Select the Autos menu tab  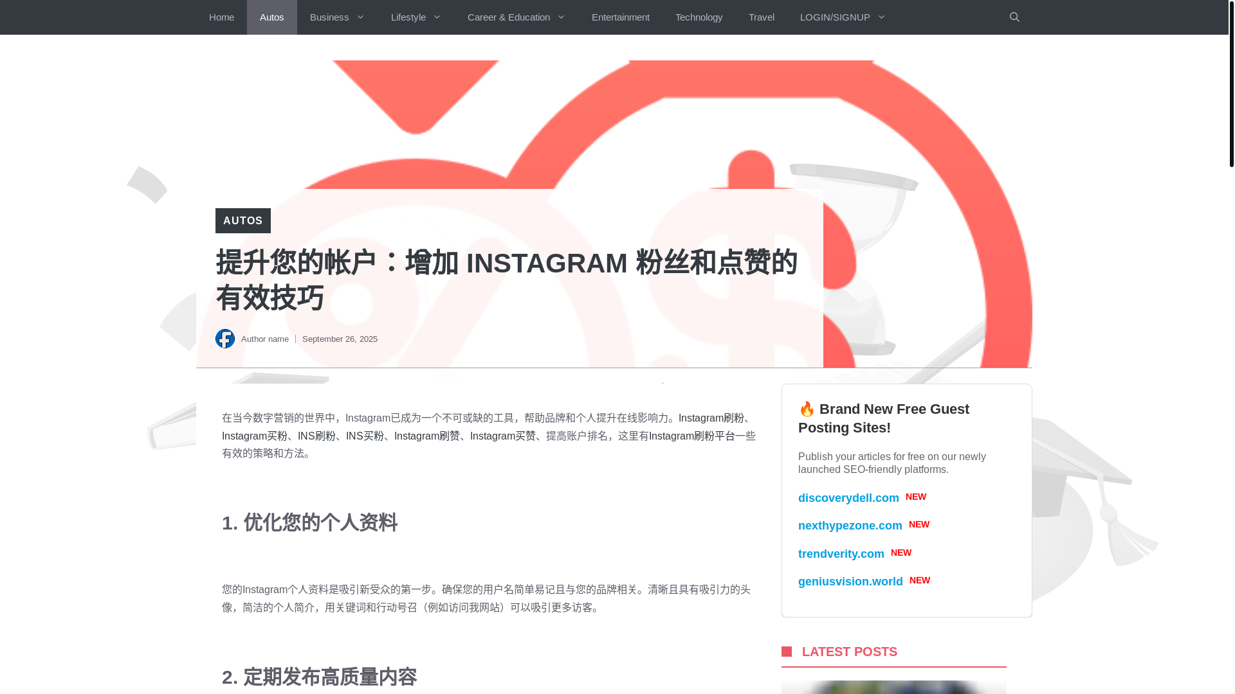coord(271,17)
